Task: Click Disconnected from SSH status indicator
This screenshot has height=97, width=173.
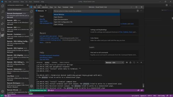Action: (38, 91)
